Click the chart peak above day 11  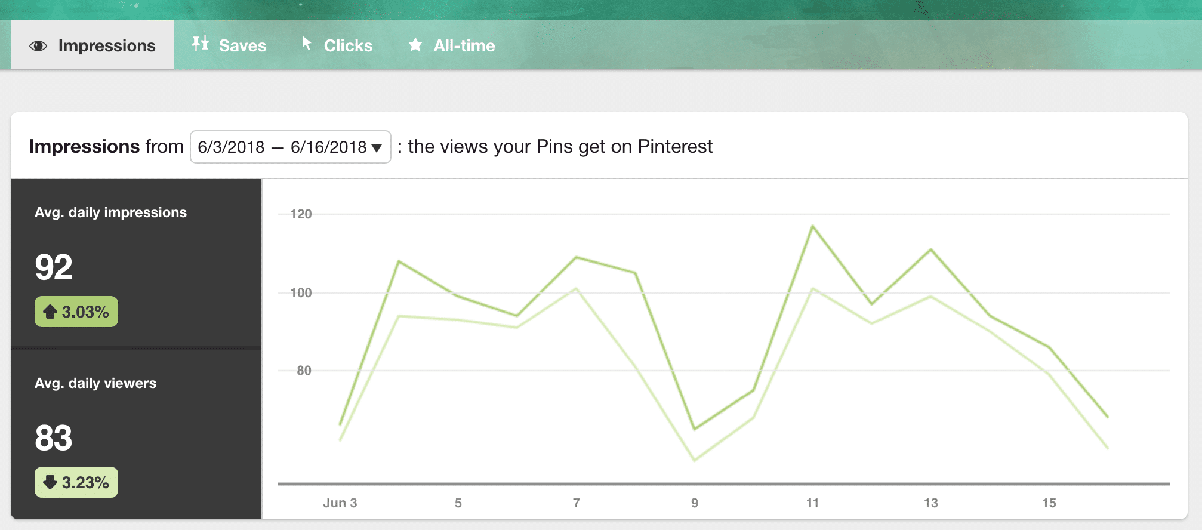813,226
